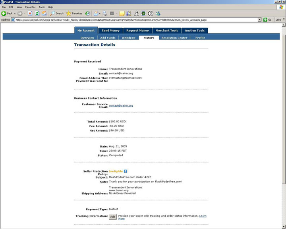Open the Tools menu
Image resolution: width=286 pixels, height=229 pixels.
[x=42, y=7]
